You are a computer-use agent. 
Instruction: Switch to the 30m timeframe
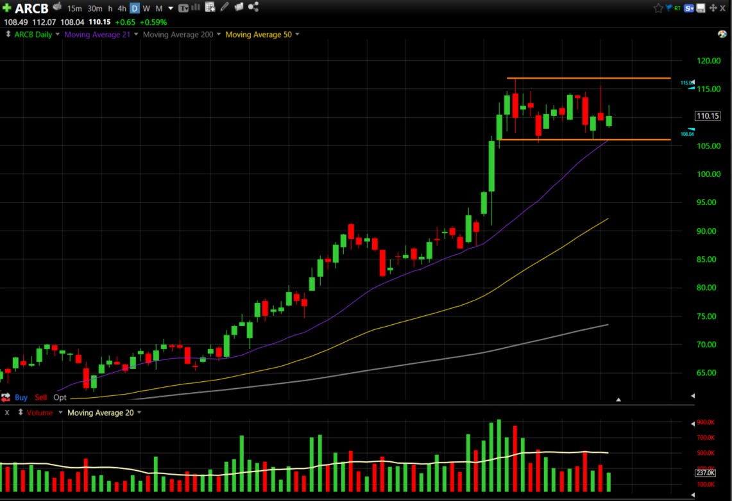pyautogui.click(x=95, y=8)
